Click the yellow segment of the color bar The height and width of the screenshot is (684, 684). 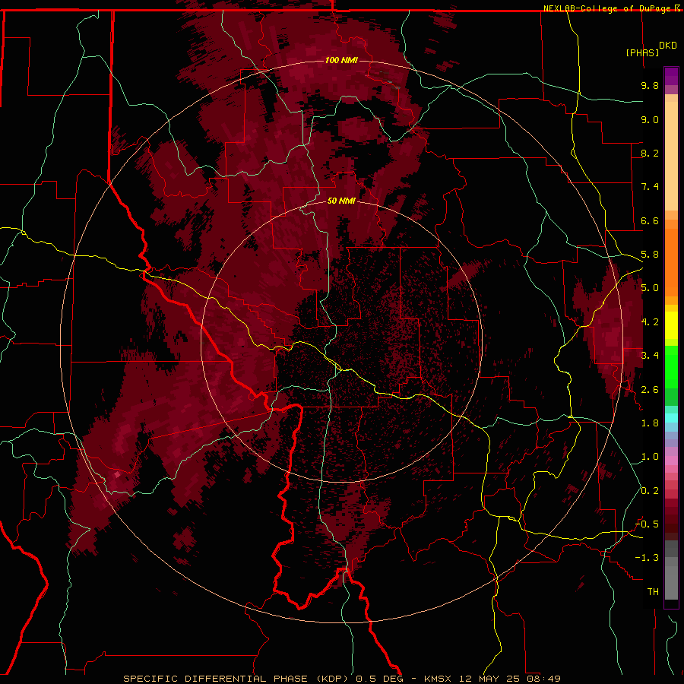tap(671, 325)
